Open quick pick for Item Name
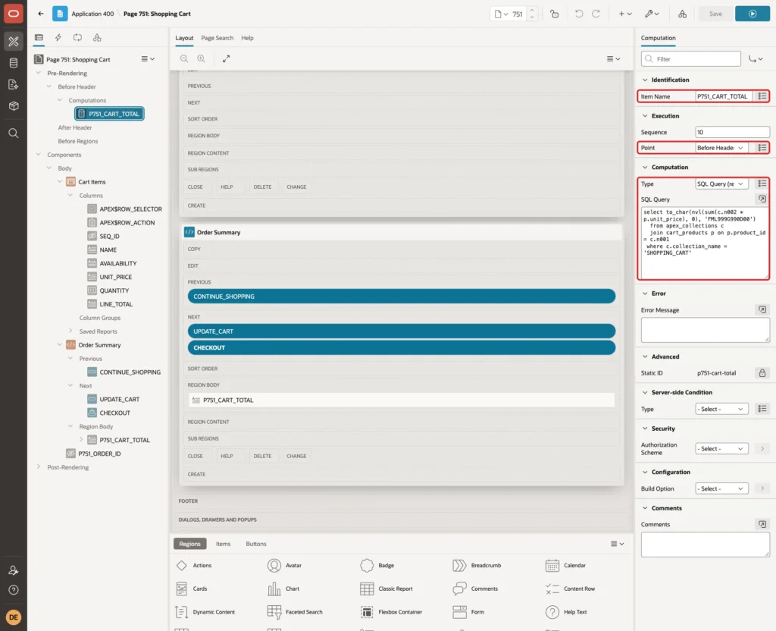 [762, 96]
